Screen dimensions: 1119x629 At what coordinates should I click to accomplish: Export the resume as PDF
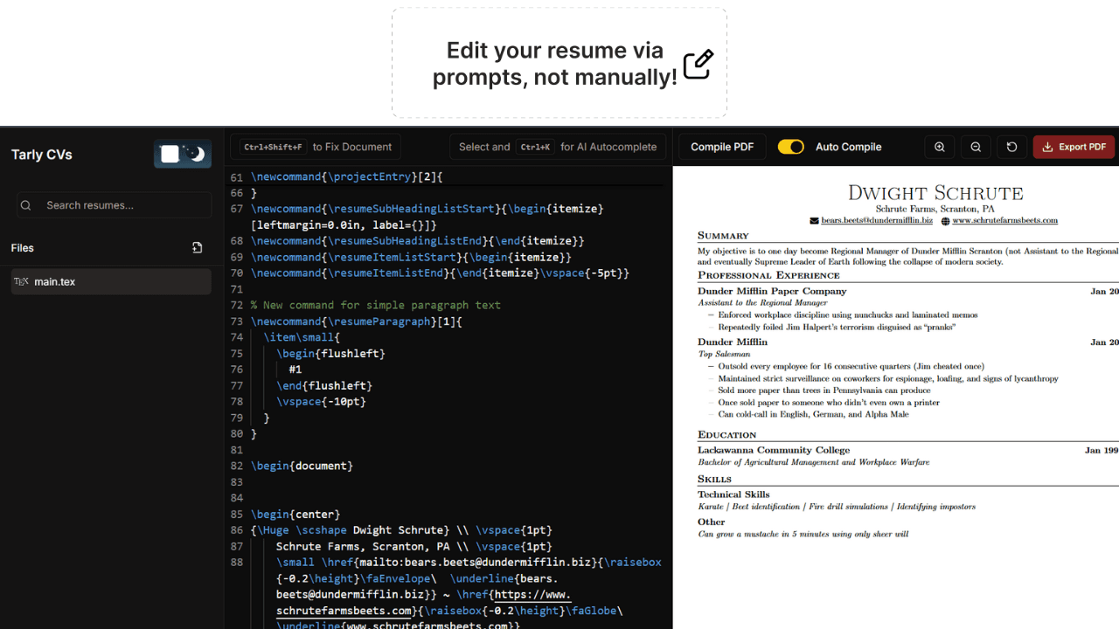pyautogui.click(x=1074, y=147)
